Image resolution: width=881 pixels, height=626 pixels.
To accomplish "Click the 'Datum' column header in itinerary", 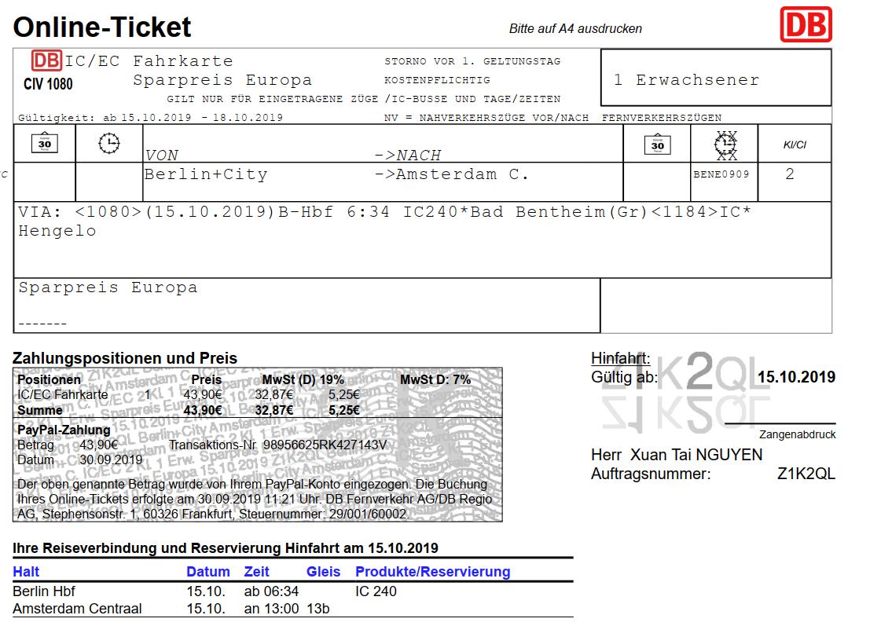I will click(208, 572).
